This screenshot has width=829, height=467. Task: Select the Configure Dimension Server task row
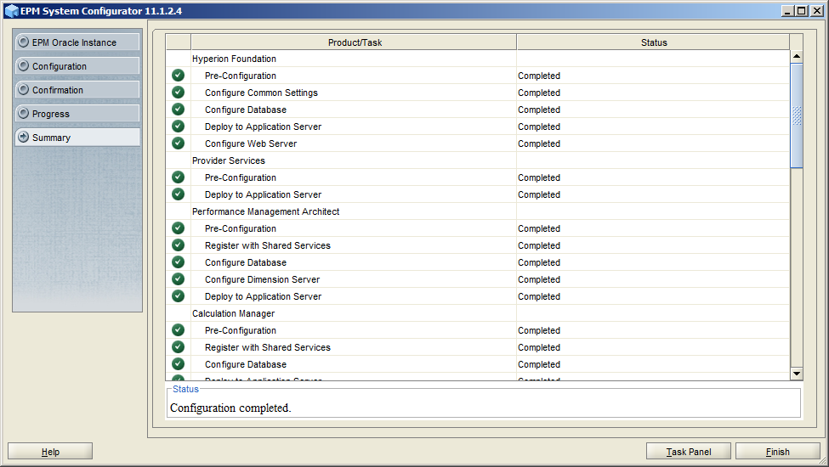(x=477, y=279)
